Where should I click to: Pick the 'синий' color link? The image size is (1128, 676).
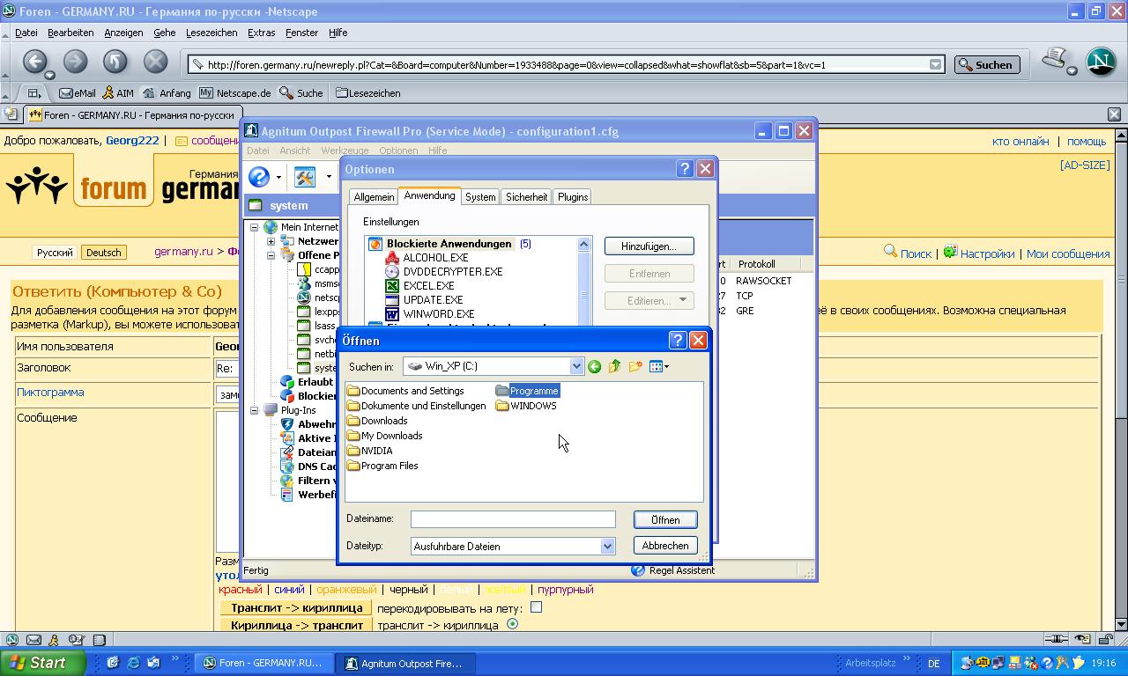tap(289, 590)
